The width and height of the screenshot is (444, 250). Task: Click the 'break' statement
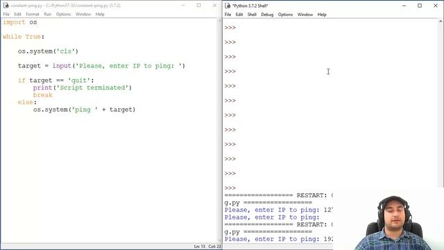tap(42, 95)
